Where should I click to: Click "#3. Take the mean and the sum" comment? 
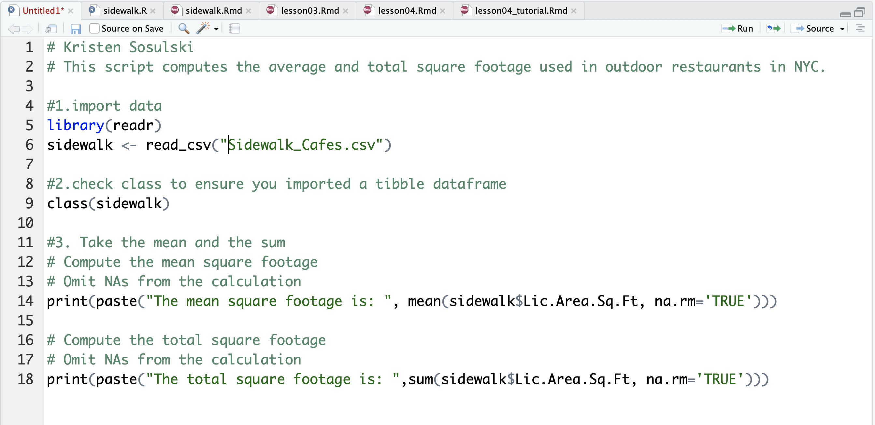pos(166,242)
